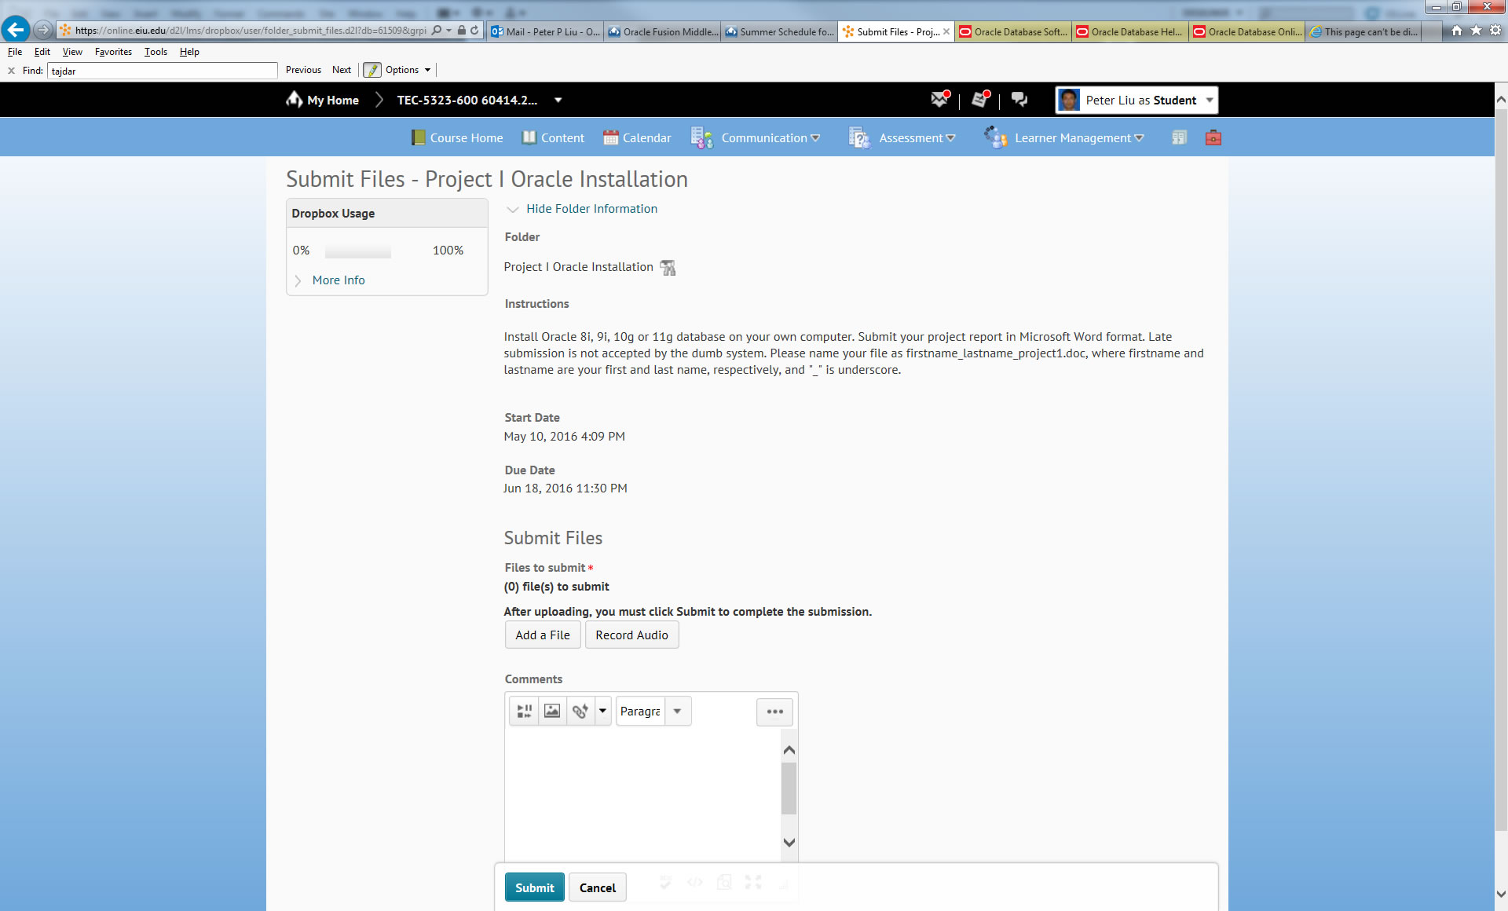Screen dimensions: 1508x911
Task: Open the Tools menu
Action: (156, 52)
